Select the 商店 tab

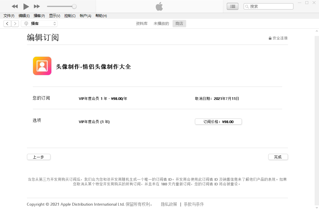179,23
